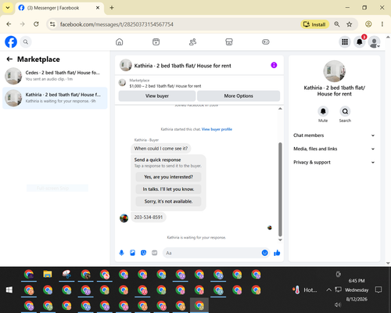Image resolution: width=391 pixels, height=313 pixels.
Task: Open Chrome zoom magnifier icon in address bar
Action: click(x=337, y=24)
